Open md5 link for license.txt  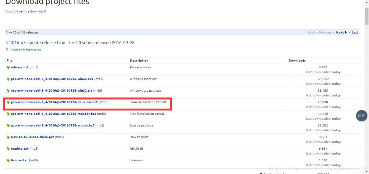33,160
